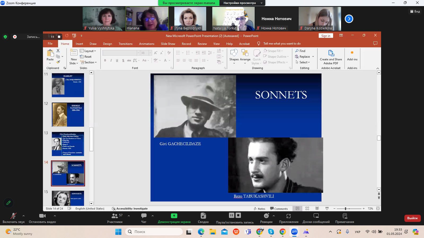
Task: Click the Sign in button in PowerPoint
Action: [326, 36]
